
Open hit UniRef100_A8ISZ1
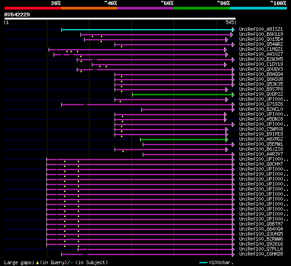click(261, 29)
